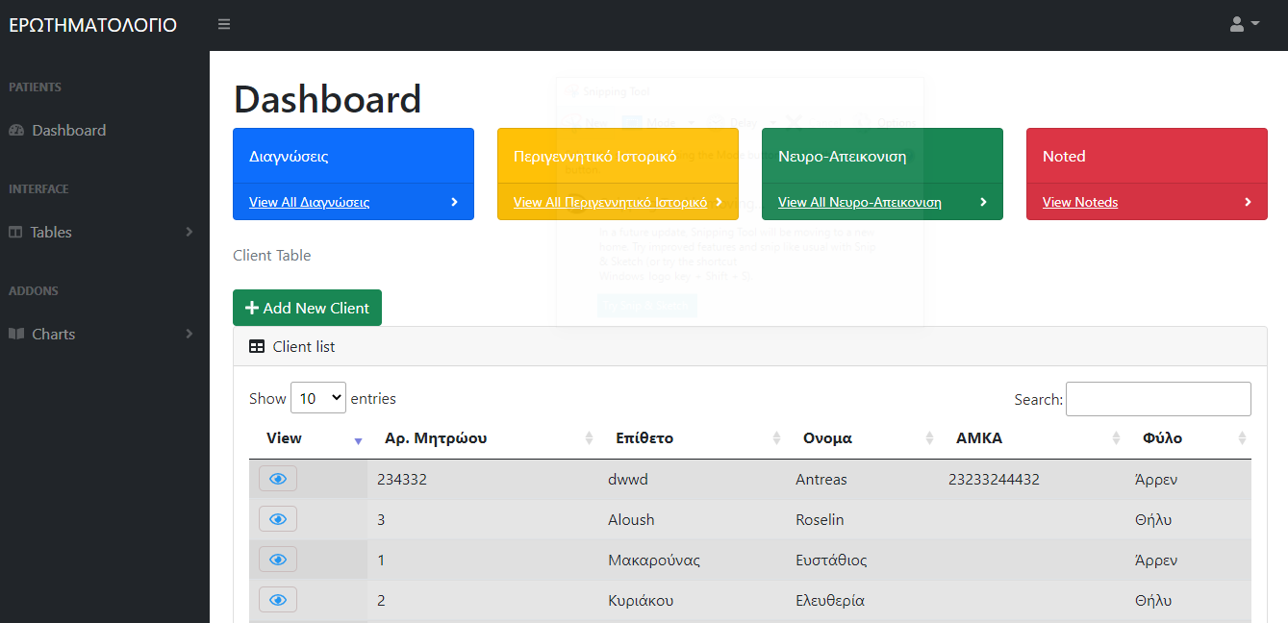
Task: Click the Tables columns icon in sidebar
Action: (x=15, y=233)
